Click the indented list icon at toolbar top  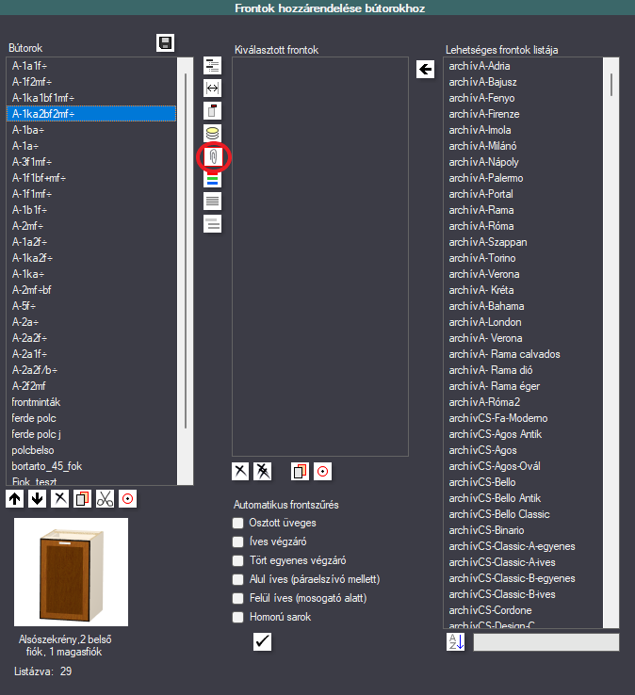212,66
